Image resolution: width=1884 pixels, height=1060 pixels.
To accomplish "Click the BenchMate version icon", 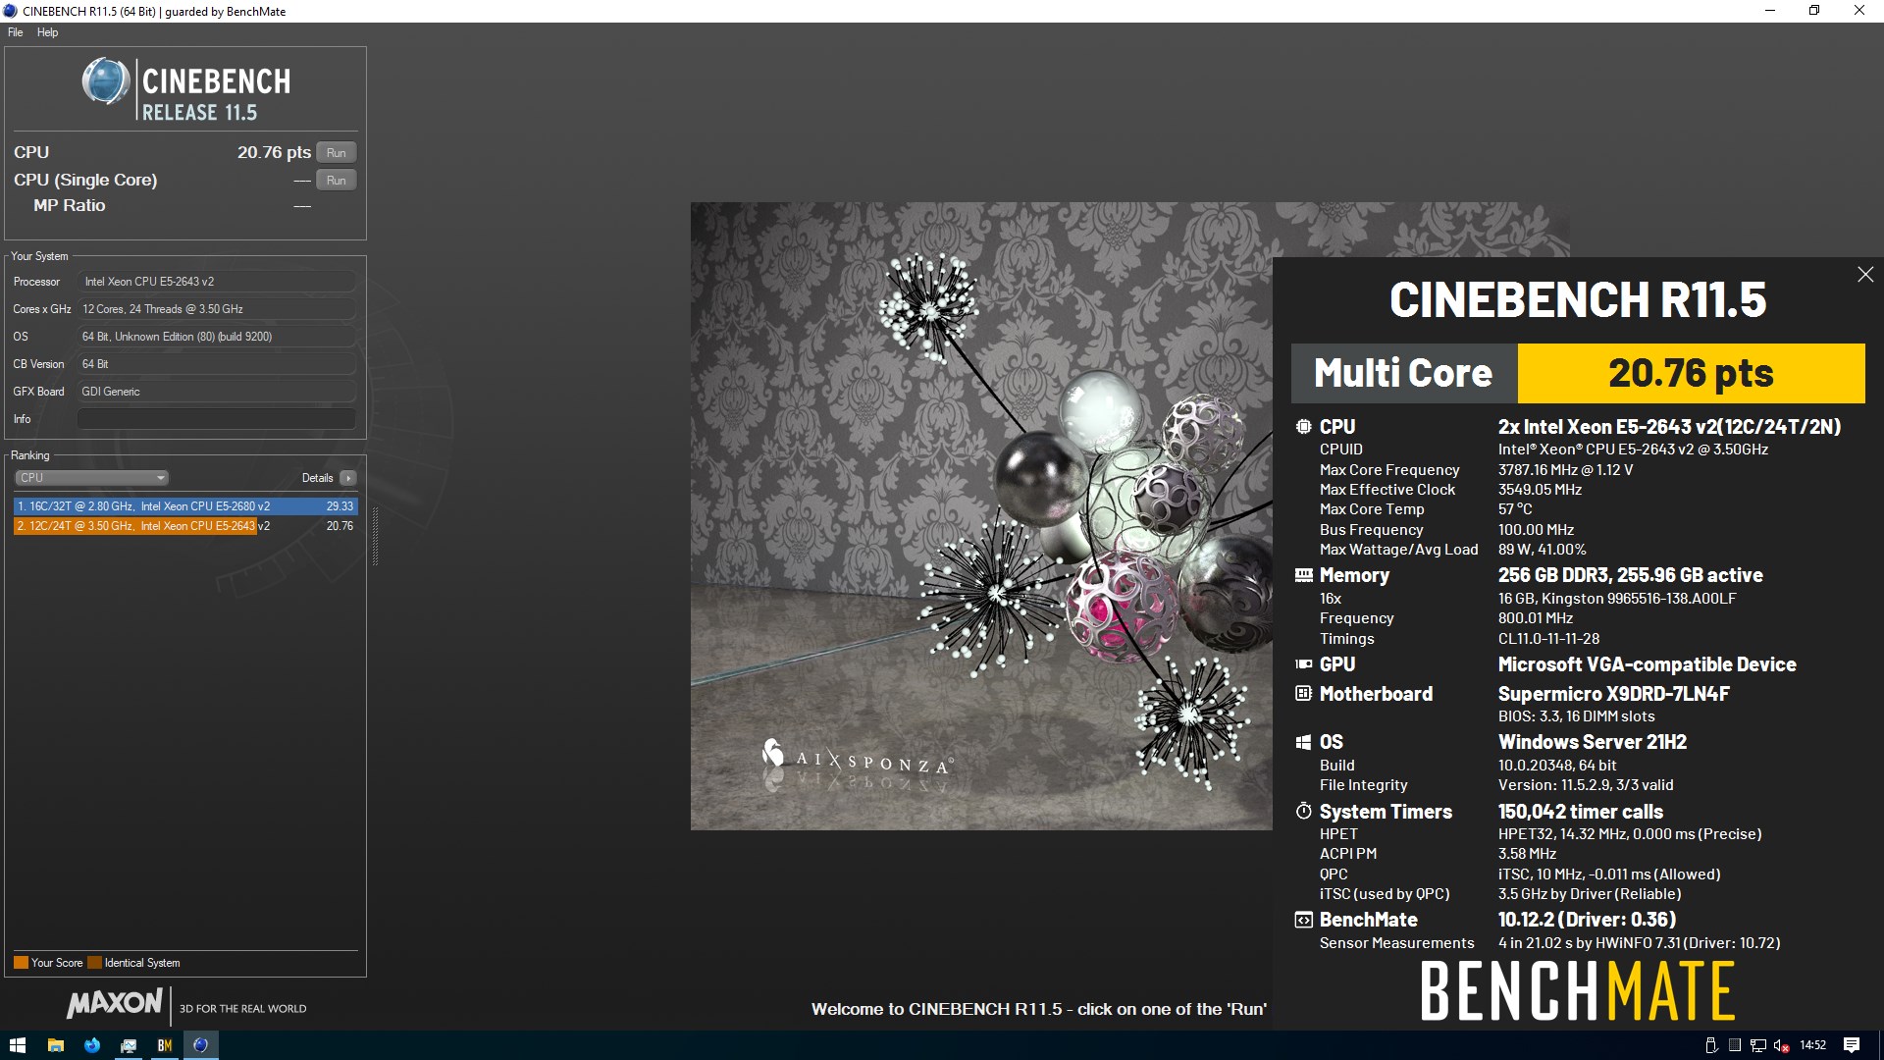I will tap(1303, 921).
